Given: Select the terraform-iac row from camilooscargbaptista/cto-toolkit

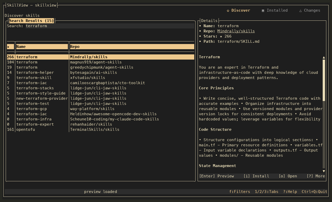Looking at the screenshot, I should pyautogui.click(x=100, y=83).
